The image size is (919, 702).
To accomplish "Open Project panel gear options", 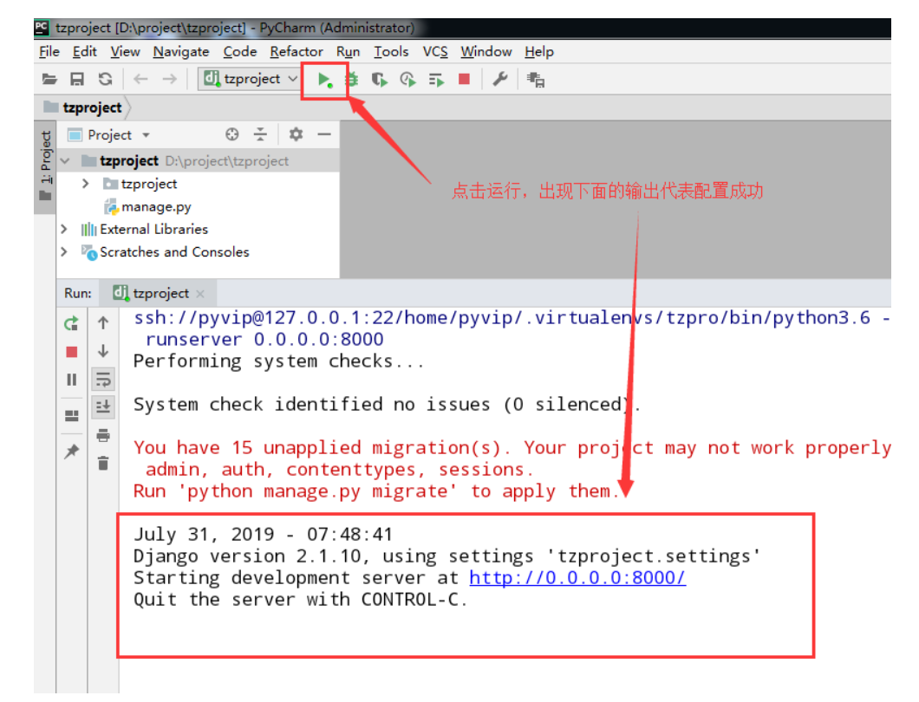I will (296, 135).
